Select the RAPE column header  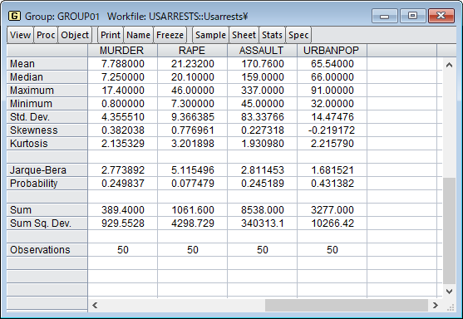(192, 51)
